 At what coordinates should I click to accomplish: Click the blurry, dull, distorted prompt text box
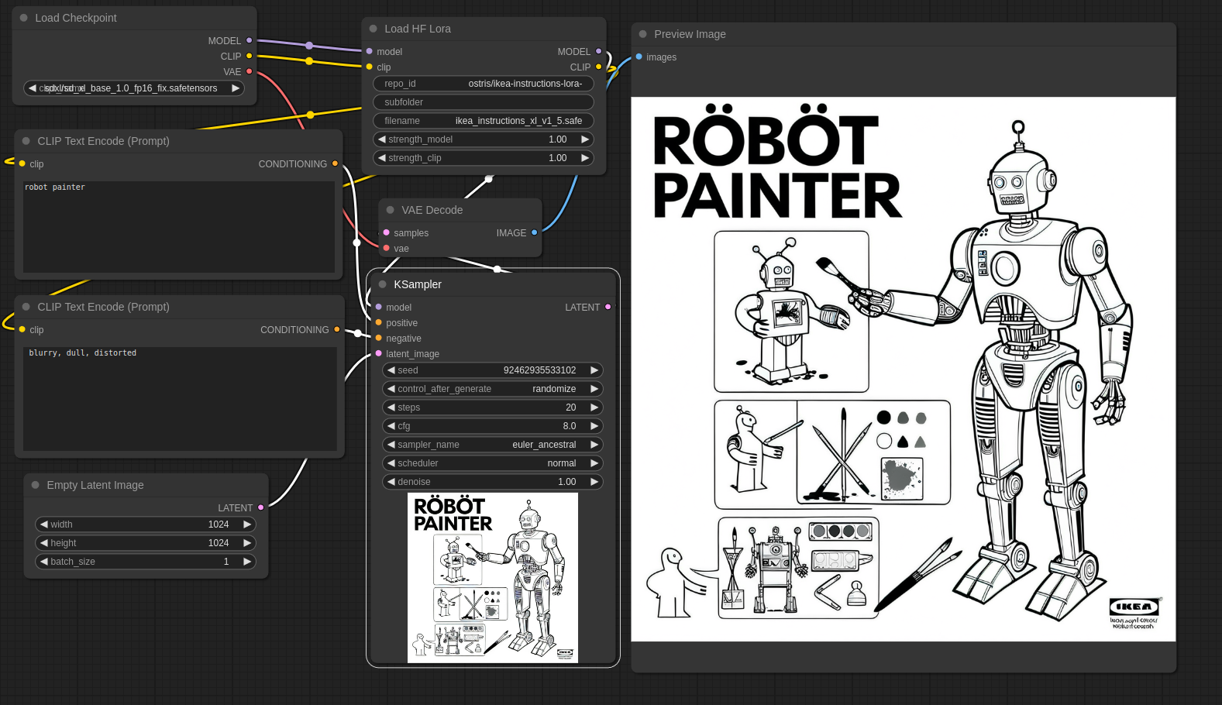[180, 399]
